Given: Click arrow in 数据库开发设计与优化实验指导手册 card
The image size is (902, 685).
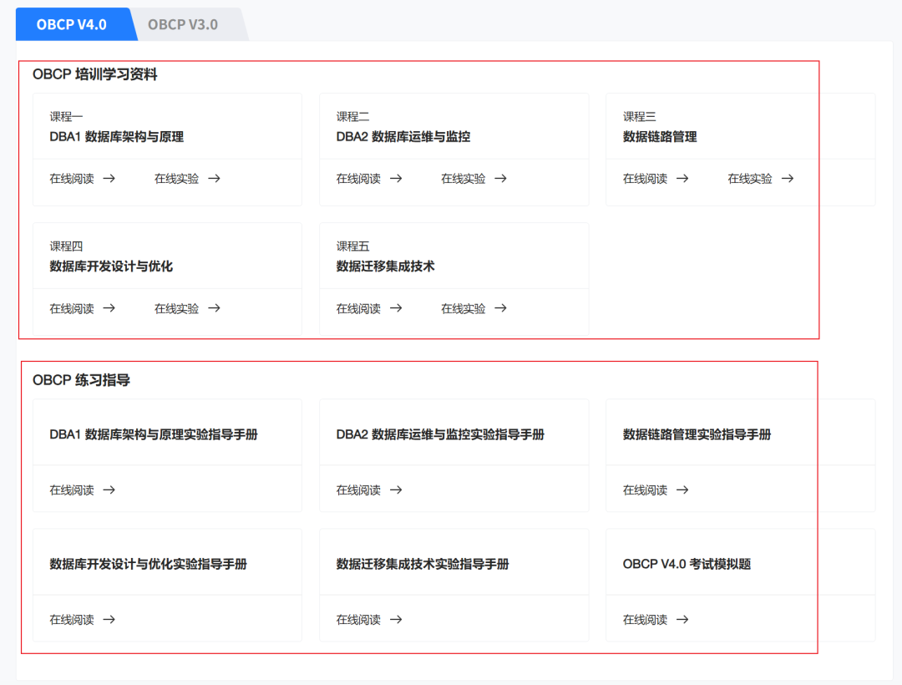Looking at the screenshot, I should click(109, 620).
